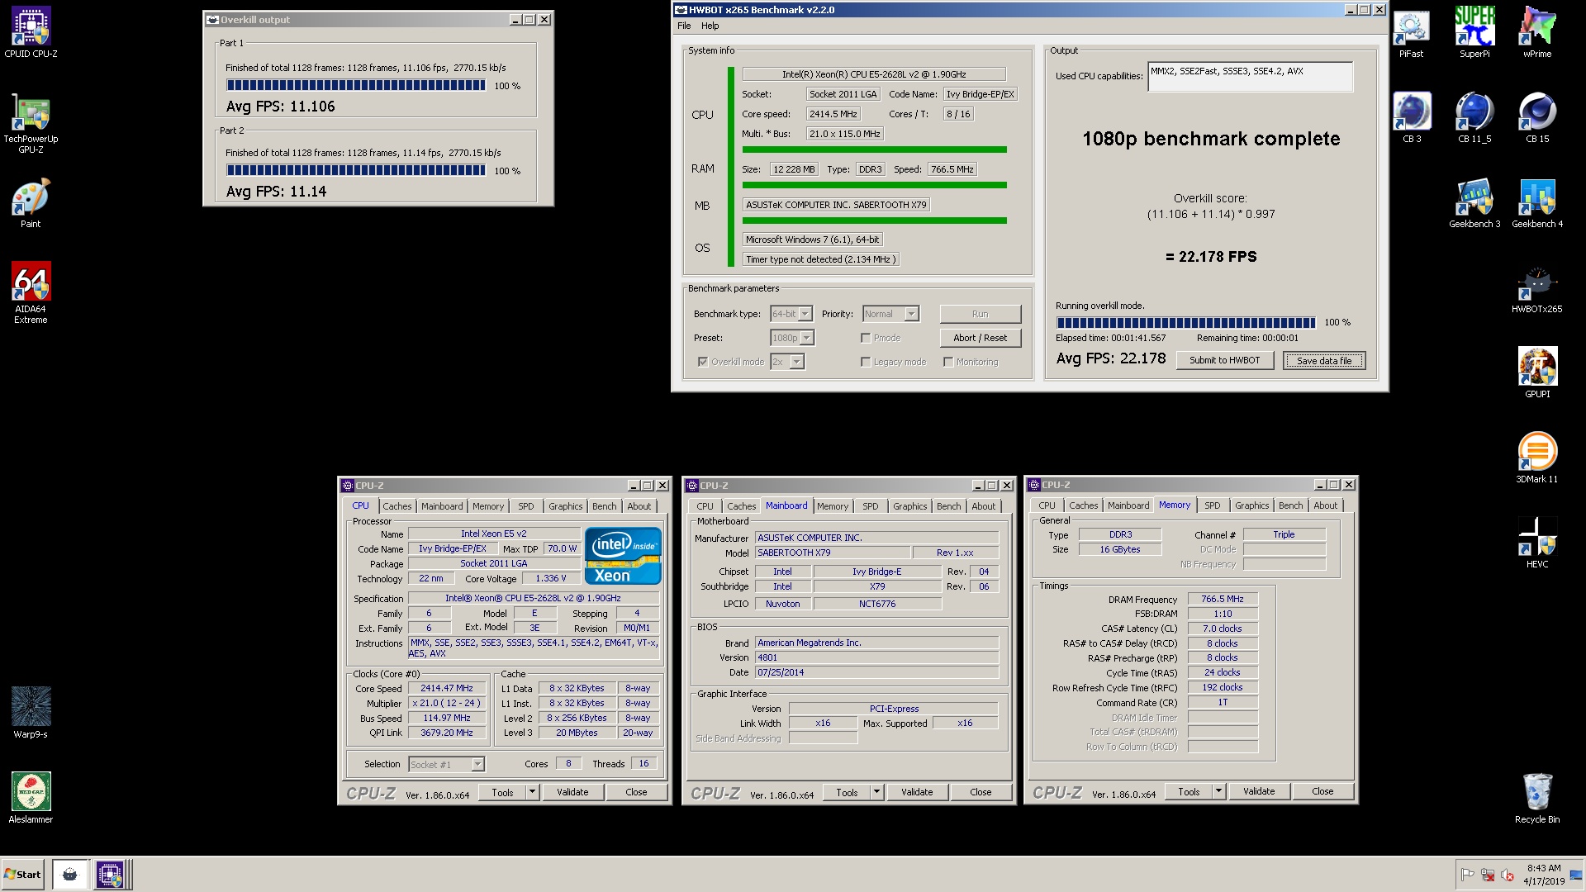Click the Part 2 progress bar
The image size is (1586, 892).
(356, 170)
